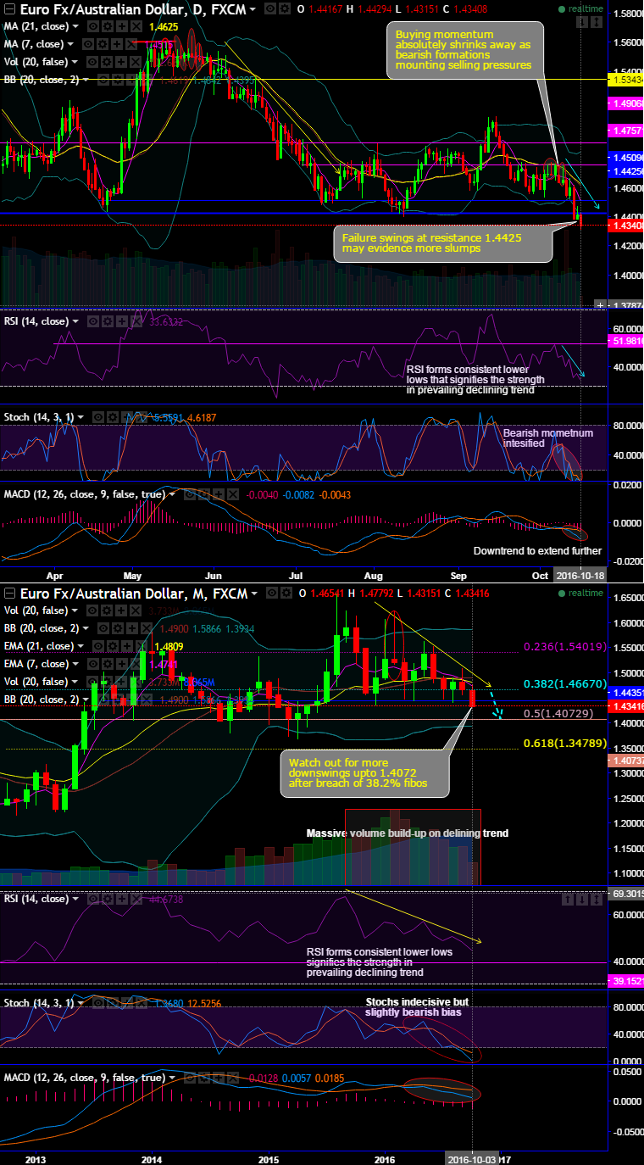Click plus icon of MA (7, close)

[116, 44]
